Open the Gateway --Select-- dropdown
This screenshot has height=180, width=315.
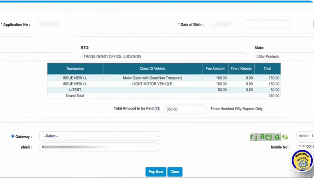(100, 136)
